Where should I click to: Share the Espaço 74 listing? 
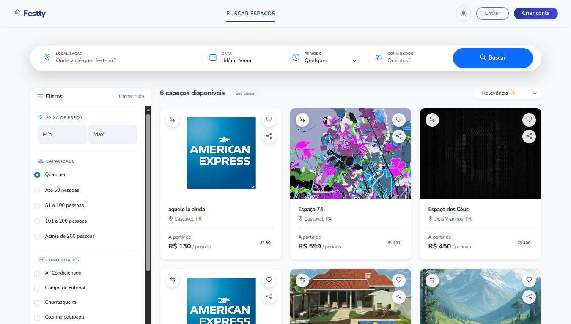pyautogui.click(x=399, y=136)
